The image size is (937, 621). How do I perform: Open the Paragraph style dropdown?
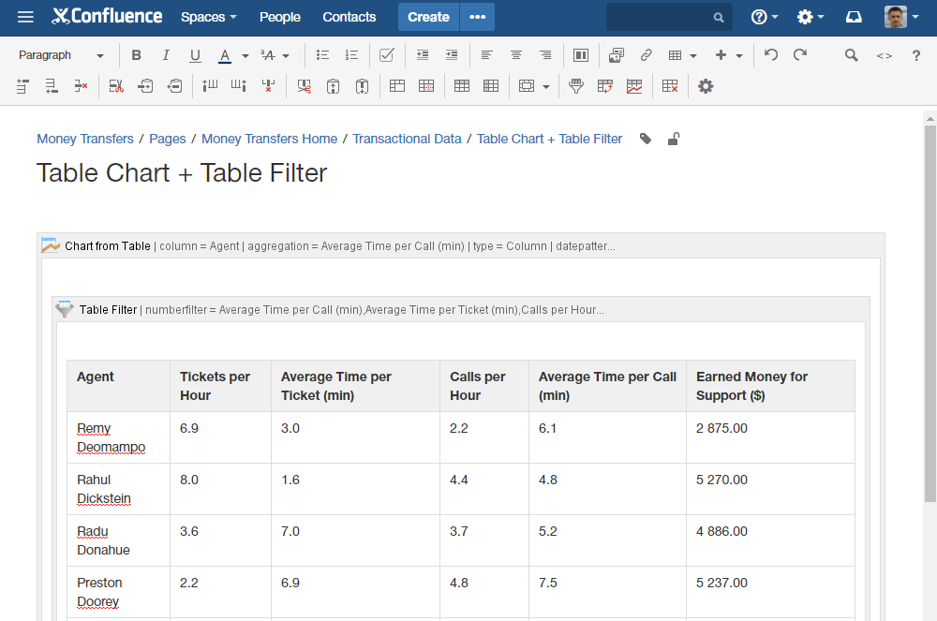click(61, 55)
